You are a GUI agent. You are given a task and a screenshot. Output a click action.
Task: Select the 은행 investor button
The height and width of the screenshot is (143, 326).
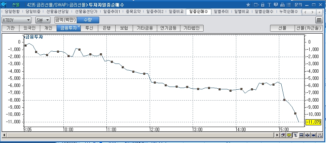(x=107, y=28)
